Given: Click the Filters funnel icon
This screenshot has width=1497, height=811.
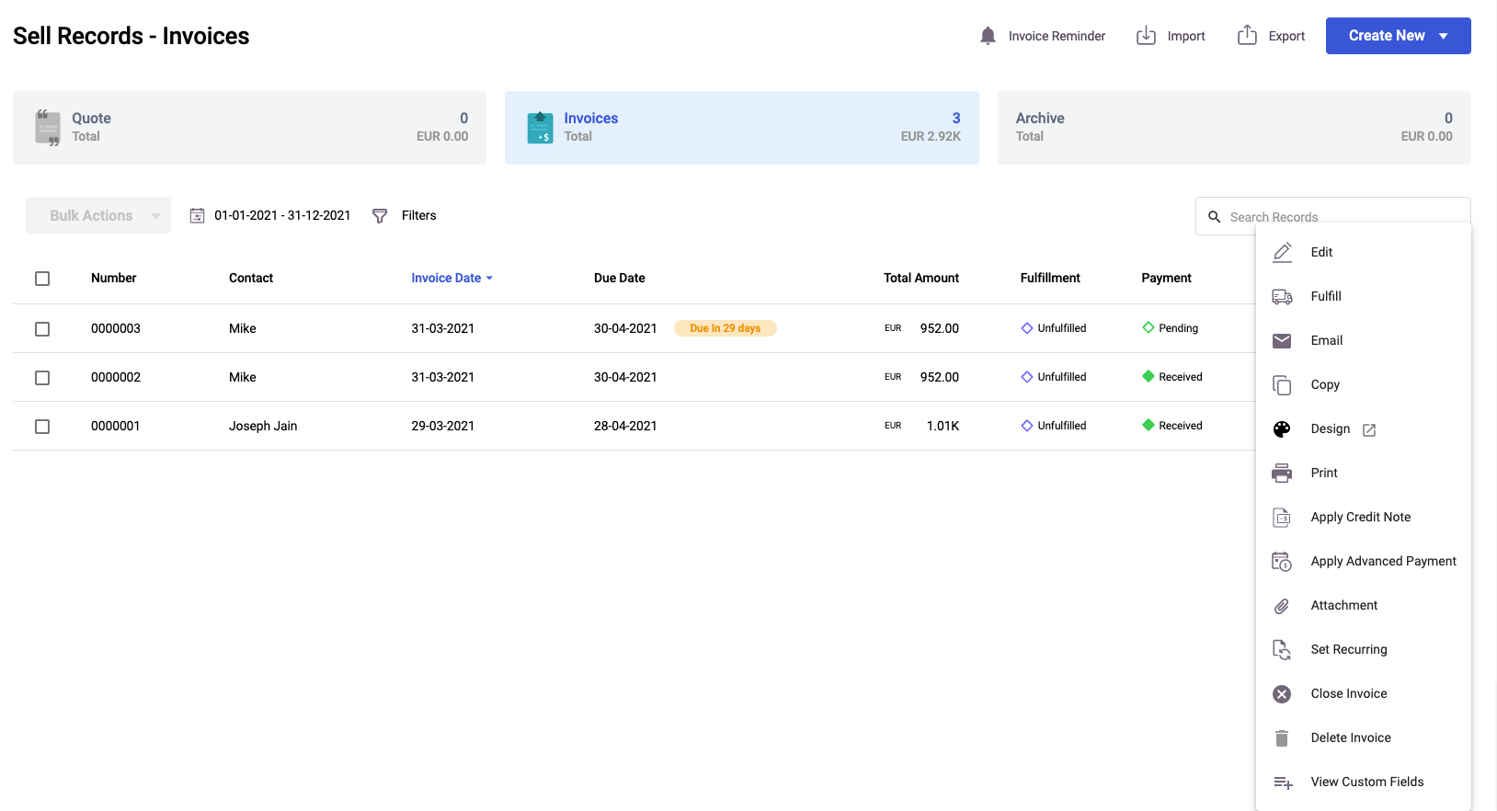Looking at the screenshot, I should tap(380, 216).
